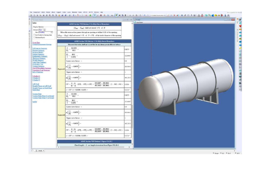This screenshot has width=255, height=180.
Task: Open the Help menu
Action: [102, 12]
